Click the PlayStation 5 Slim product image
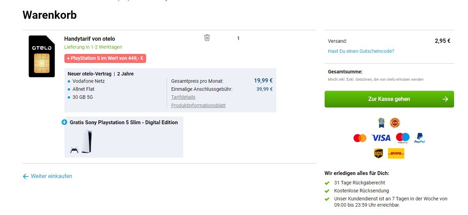Screen dimensions: 468x215 (82, 142)
